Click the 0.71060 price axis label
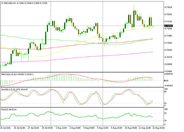Screen dimensions: 184x132 pos(168,43)
